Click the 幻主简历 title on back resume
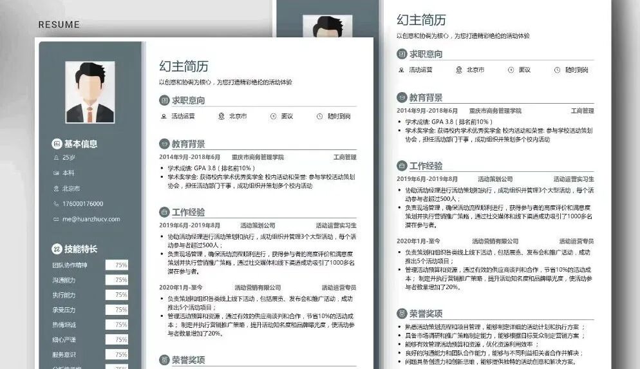 [421, 20]
